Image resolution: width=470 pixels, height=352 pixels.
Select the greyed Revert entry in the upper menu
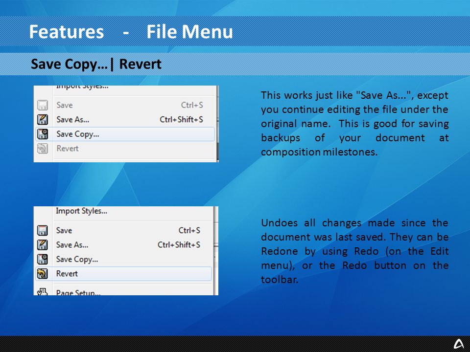[x=125, y=149]
